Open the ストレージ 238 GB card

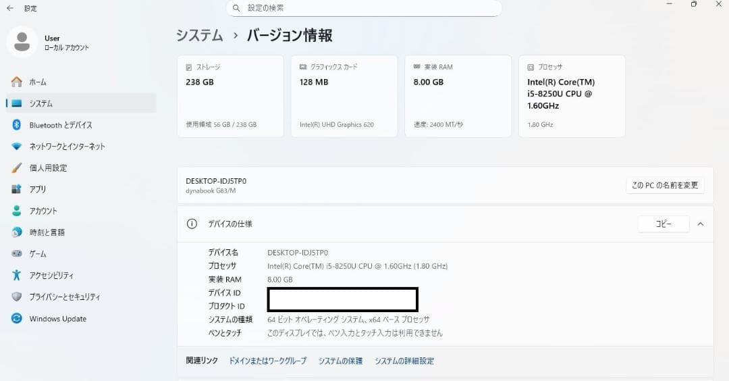coord(231,97)
